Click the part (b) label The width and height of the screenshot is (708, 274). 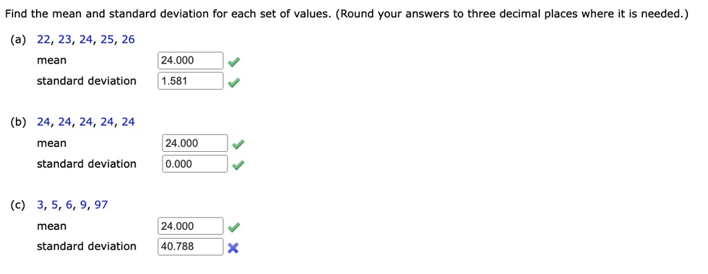[x=18, y=122]
